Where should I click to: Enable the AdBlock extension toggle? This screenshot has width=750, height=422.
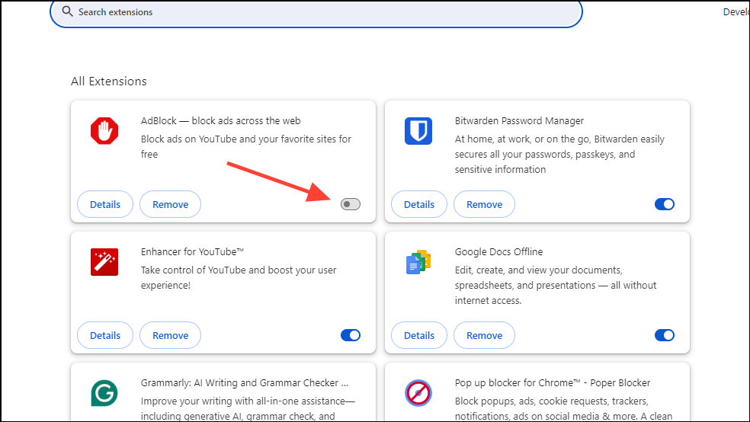351,204
